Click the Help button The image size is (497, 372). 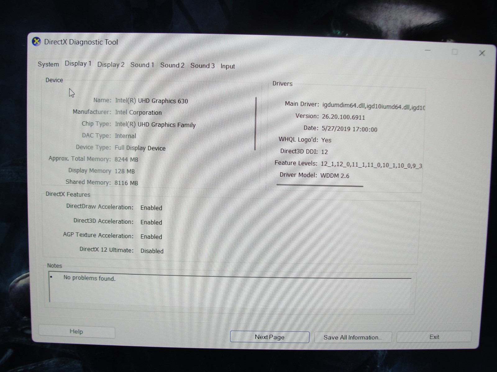click(x=76, y=332)
